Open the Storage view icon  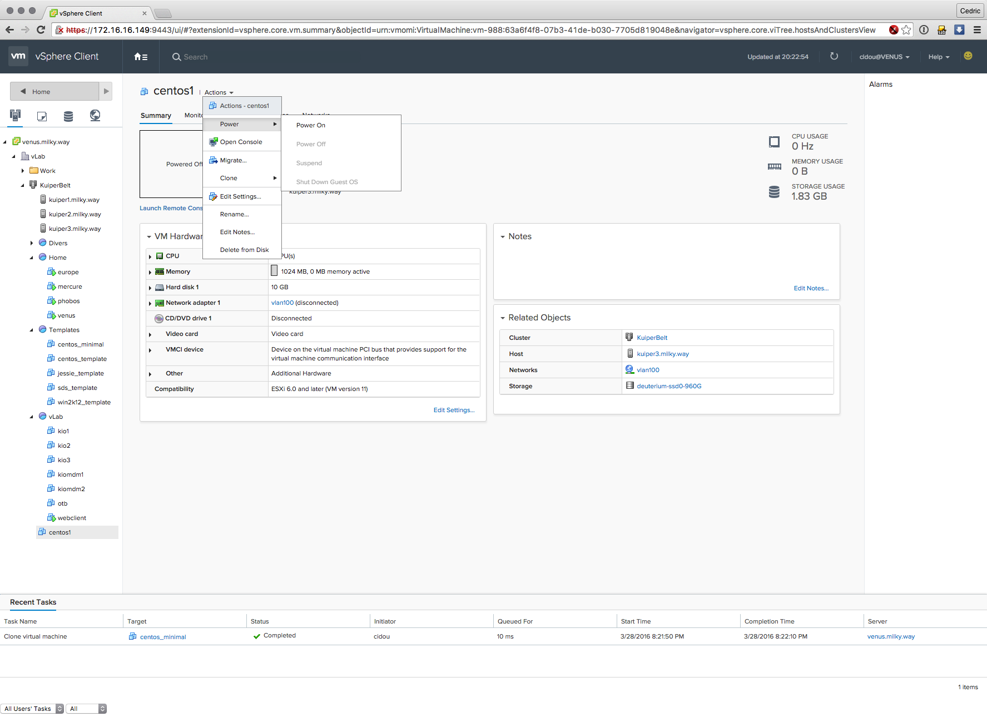tap(68, 116)
